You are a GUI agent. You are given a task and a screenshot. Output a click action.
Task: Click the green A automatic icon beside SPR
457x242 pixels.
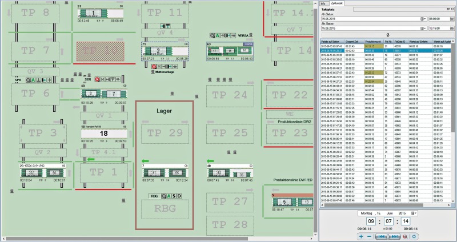[34, 80]
